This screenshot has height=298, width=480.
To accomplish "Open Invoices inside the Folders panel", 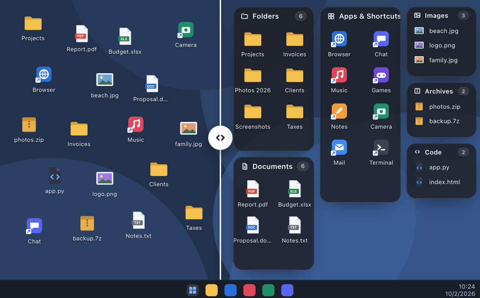I will (295, 44).
